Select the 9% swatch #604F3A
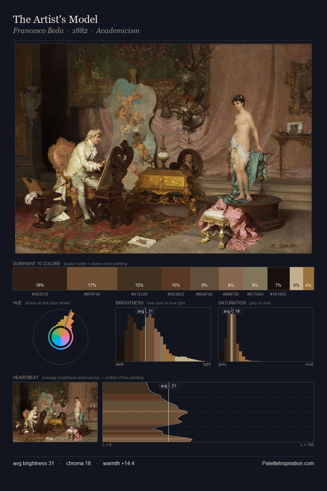 204,279
